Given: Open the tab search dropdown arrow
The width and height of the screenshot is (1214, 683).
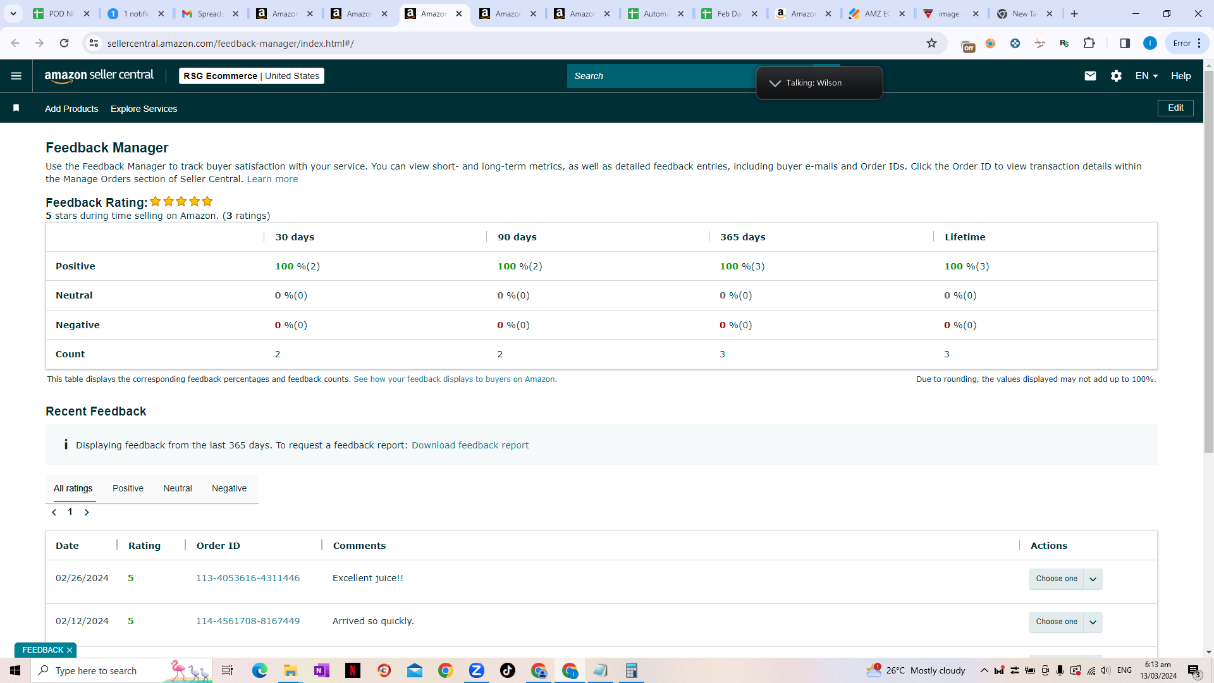Looking at the screenshot, I should point(13,13).
